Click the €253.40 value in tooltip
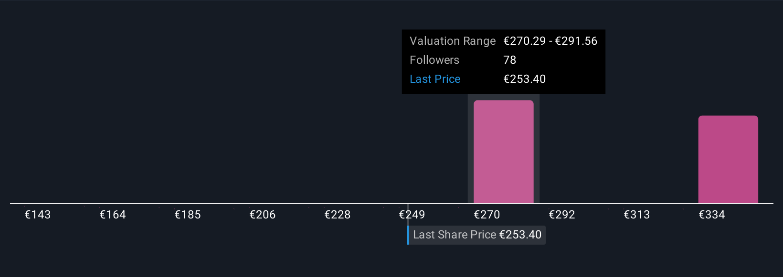This screenshot has height=277, width=783. [525, 79]
